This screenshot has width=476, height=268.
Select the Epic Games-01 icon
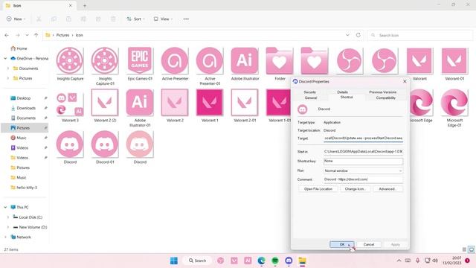point(140,64)
